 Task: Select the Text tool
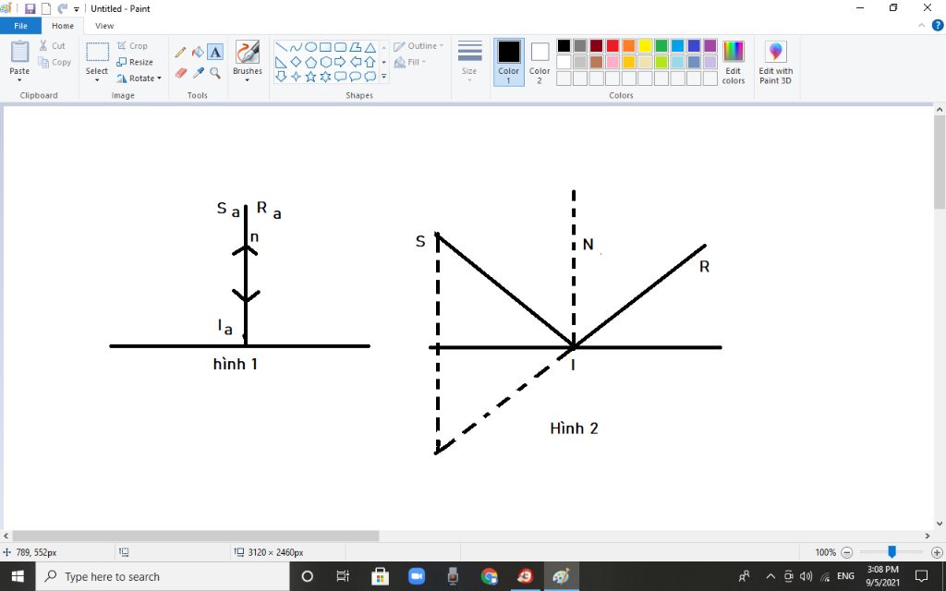(x=215, y=53)
